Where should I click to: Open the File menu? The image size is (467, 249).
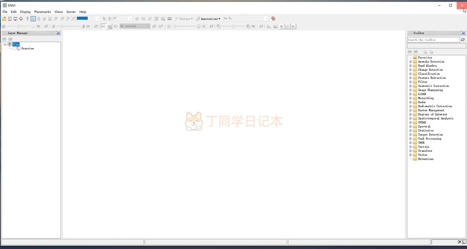pos(5,12)
